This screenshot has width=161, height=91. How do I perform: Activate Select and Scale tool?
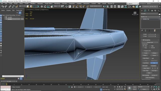49,7
